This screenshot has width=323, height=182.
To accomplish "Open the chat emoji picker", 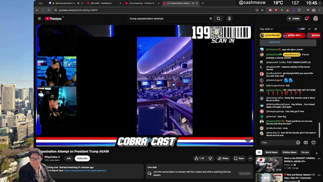I will [298, 143].
